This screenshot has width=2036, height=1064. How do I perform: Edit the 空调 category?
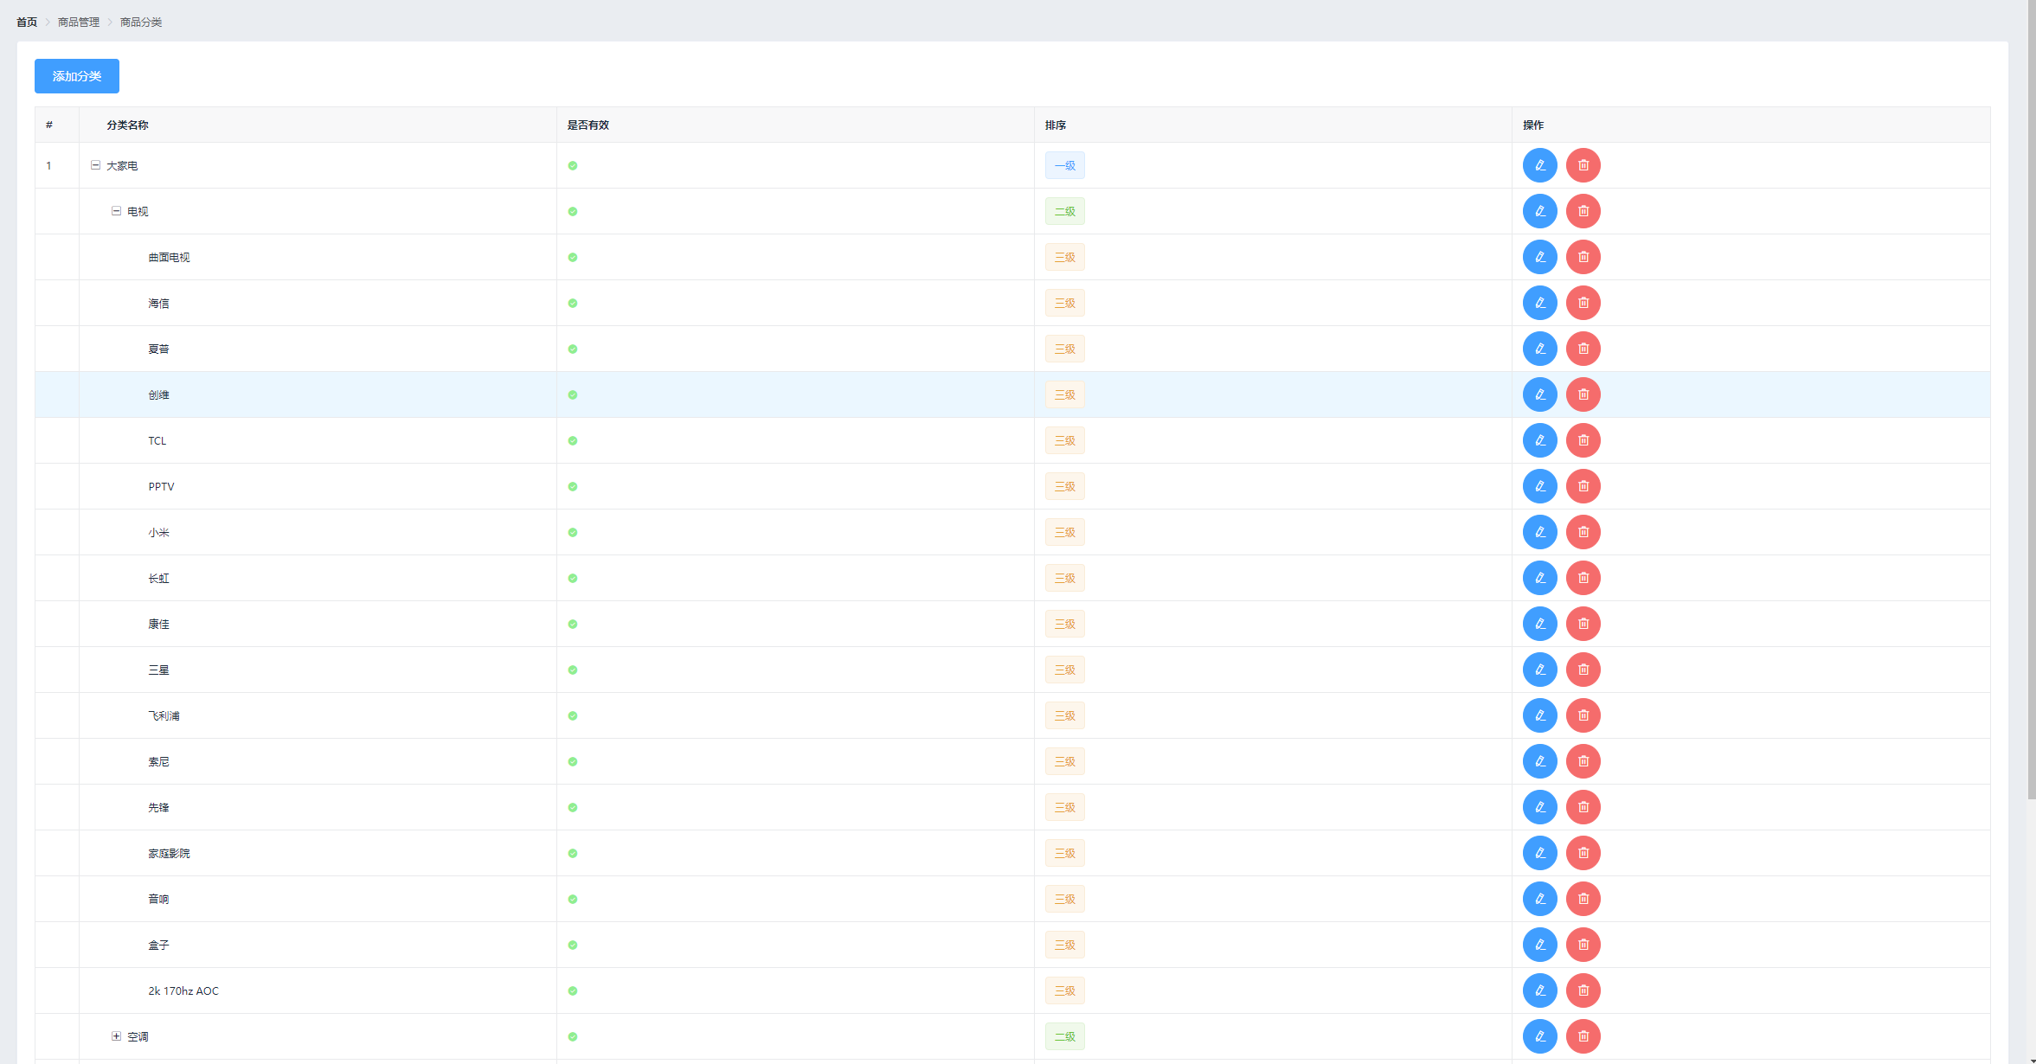tap(1540, 1036)
